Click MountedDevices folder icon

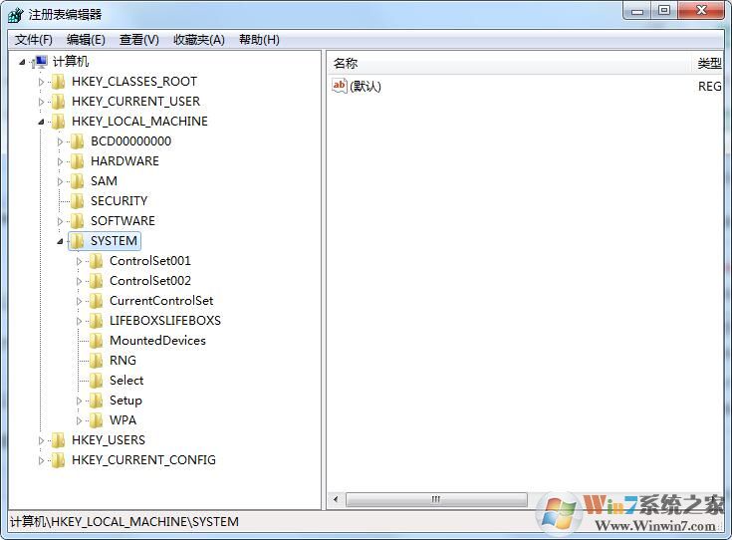pyautogui.click(x=97, y=341)
